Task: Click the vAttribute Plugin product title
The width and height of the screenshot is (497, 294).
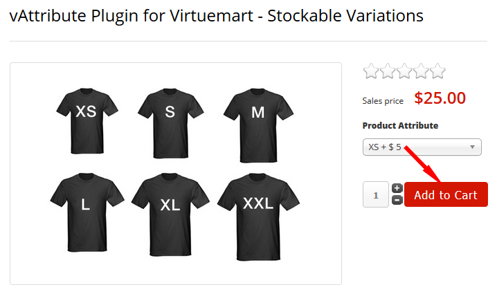Action: pos(217,15)
